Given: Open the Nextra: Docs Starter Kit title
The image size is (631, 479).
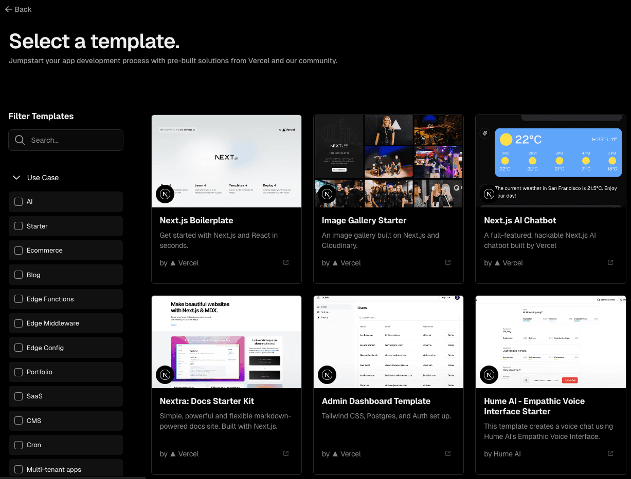Looking at the screenshot, I should [207, 401].
